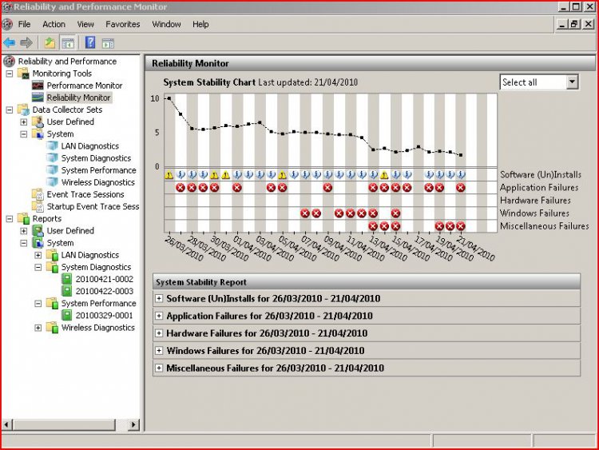The height and width of the screenshot is (450, 599).
Task: Click the LAN Diagnostics collector set icon
Action: (x=52, y=145)
